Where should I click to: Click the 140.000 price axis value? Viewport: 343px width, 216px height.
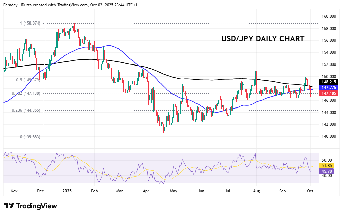point(329,136)
